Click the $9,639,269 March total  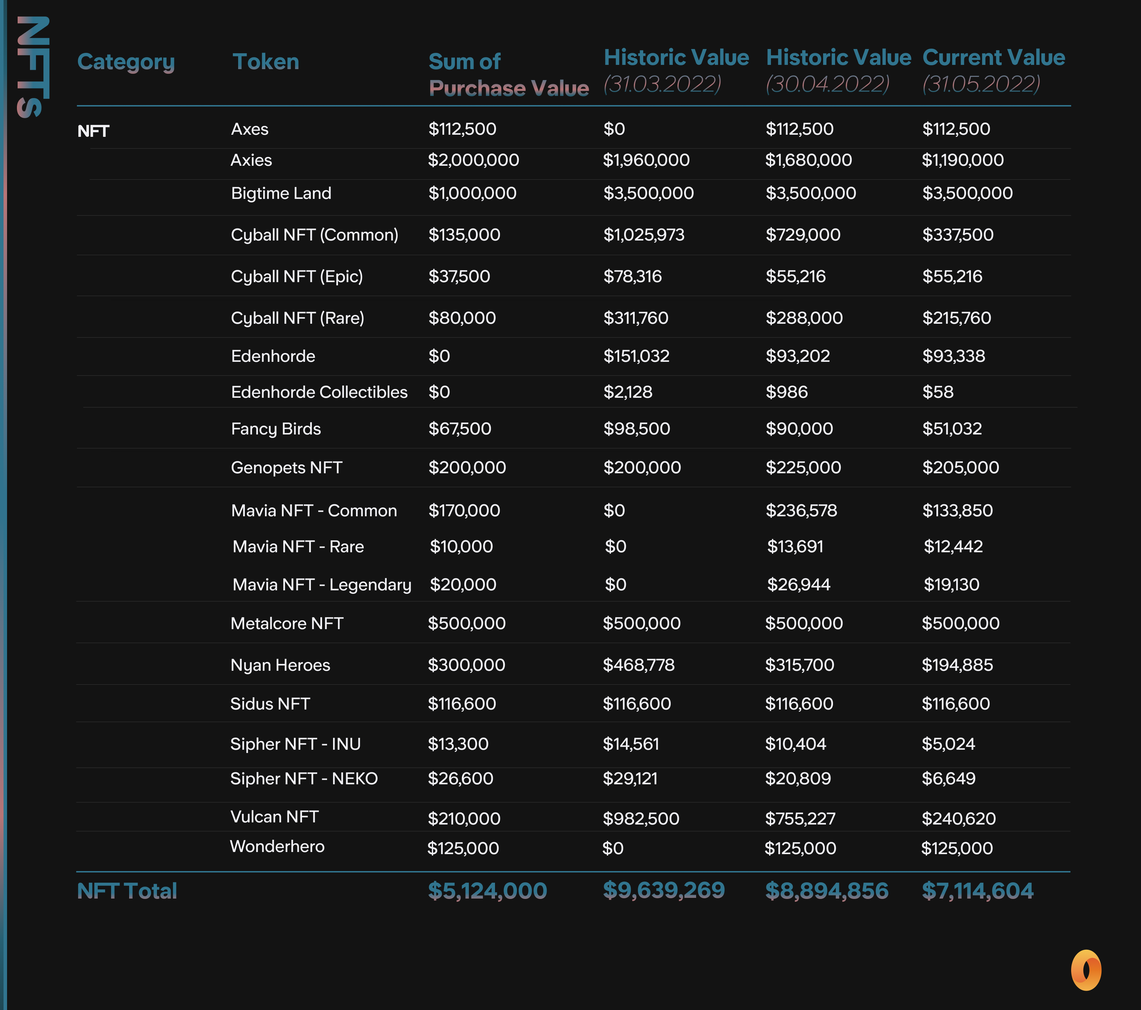(x=664, y=890)
